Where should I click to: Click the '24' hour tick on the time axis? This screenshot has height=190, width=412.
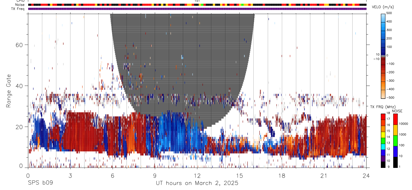[x=366, y=176]
